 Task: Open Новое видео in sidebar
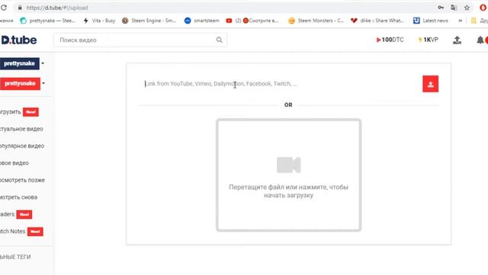(x=14, y=163)
